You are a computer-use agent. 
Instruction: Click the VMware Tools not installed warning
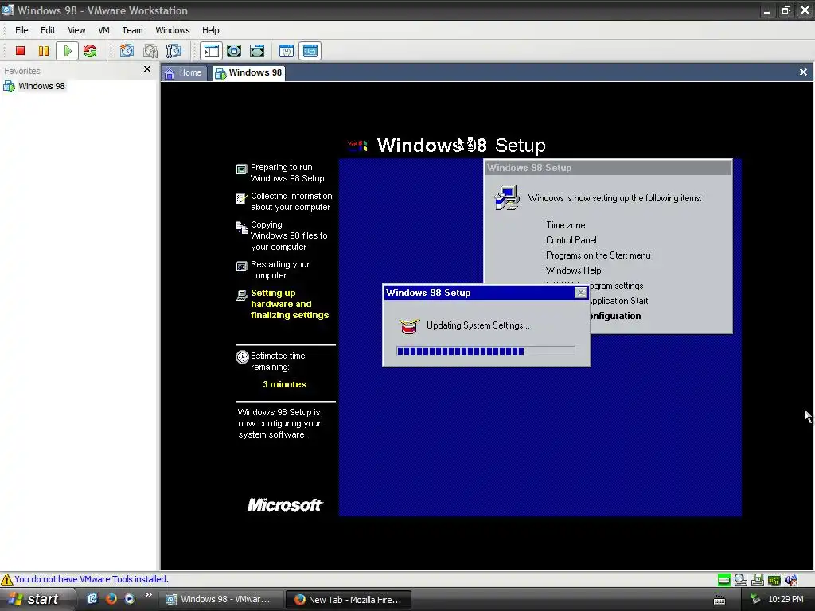[91, 579]
